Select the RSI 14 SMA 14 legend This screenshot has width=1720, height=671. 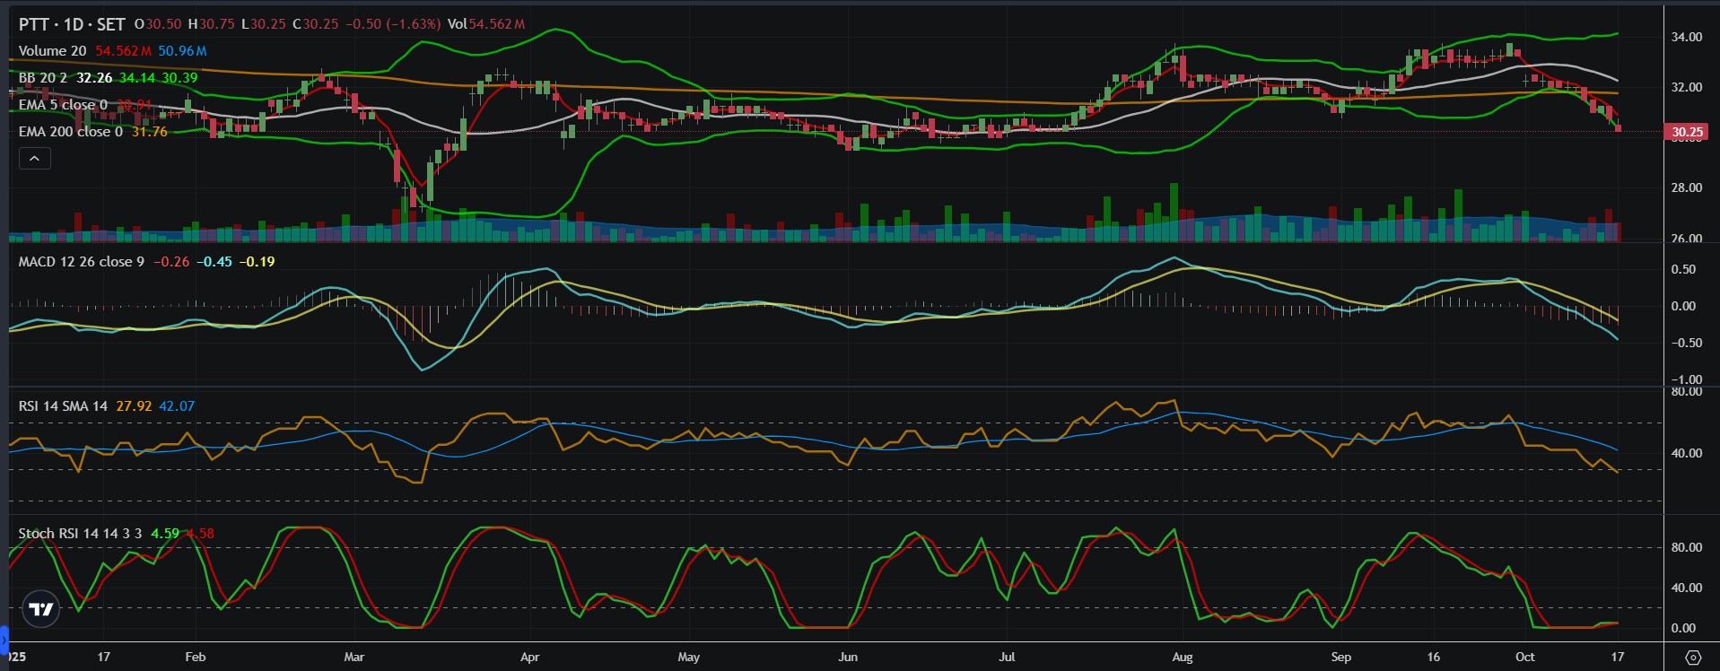[x=63, y=406]
